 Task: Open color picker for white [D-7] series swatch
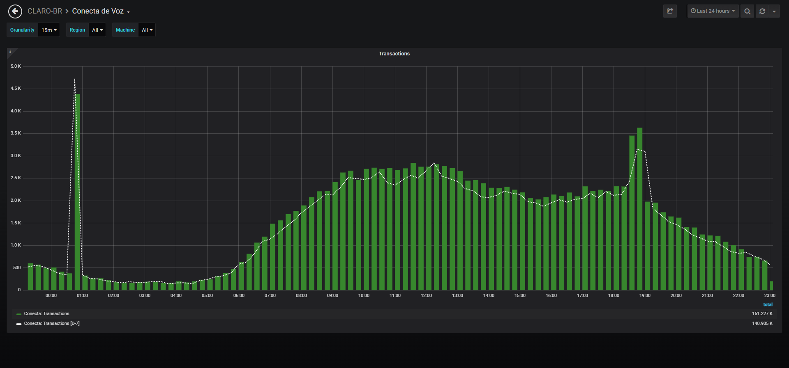pyautogui.click(x=19, y=324)
